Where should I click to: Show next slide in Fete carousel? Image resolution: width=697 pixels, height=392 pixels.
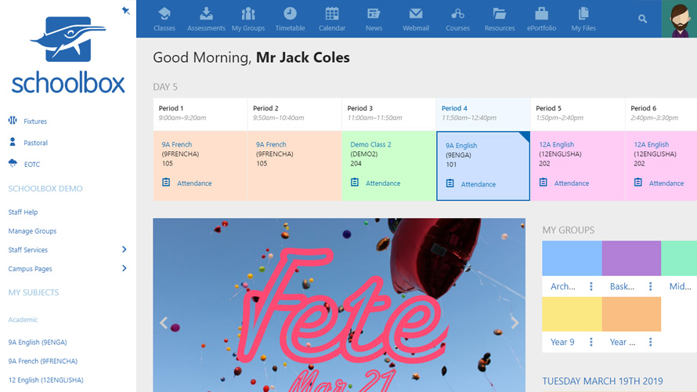(x=515, y=322)
